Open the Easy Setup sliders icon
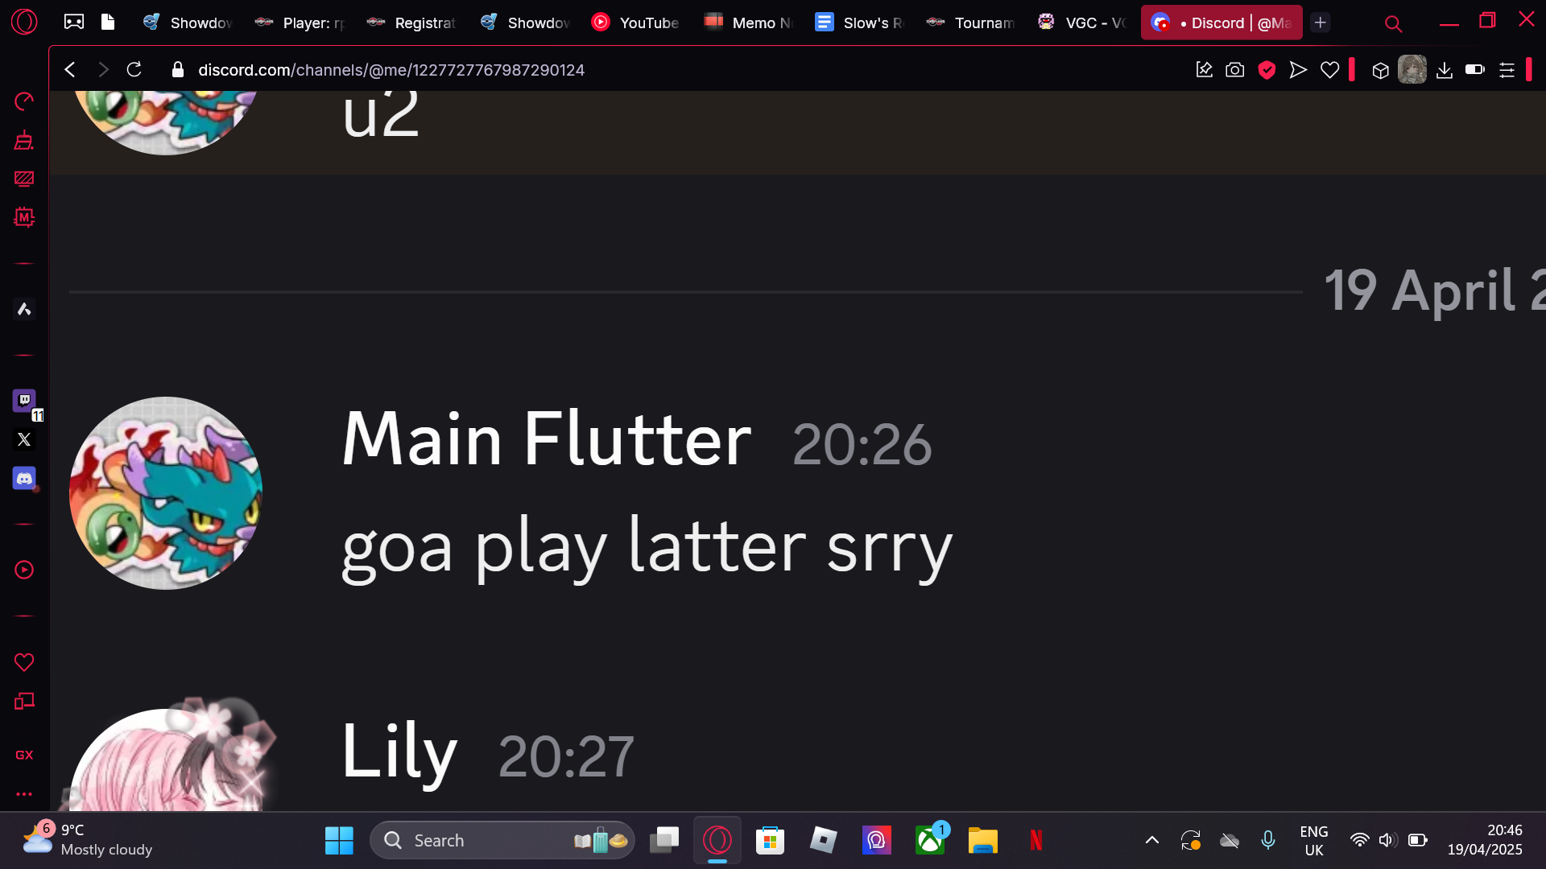This screenshot has width=1546, height=869. pyautogui.click(x=1507, y=70)
